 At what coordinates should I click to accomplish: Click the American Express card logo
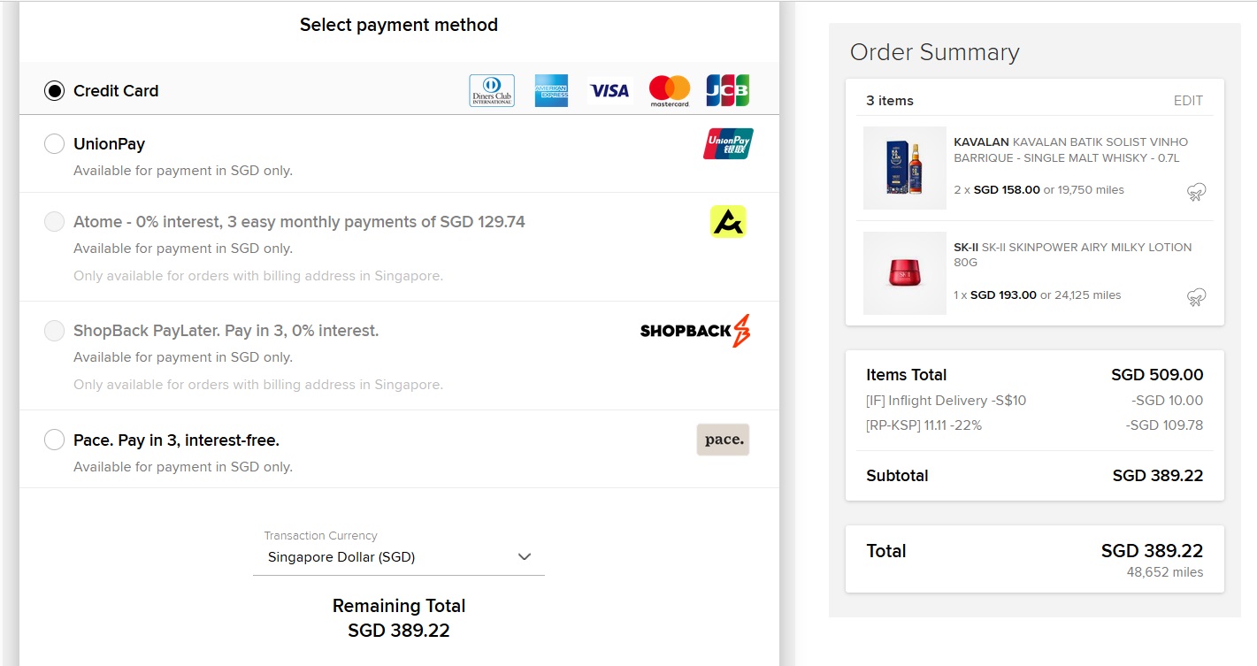click(551, 90)
